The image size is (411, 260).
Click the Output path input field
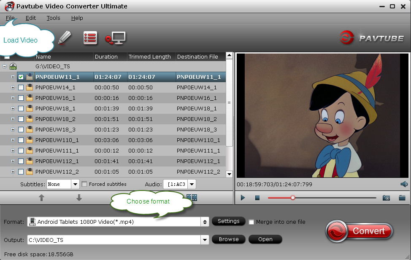coord(114,240)
